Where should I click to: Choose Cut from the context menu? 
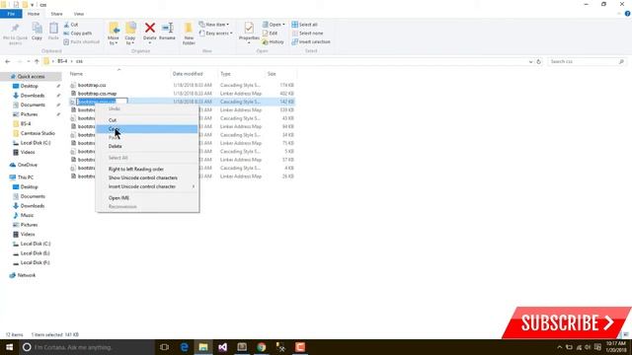coord(147,120)
